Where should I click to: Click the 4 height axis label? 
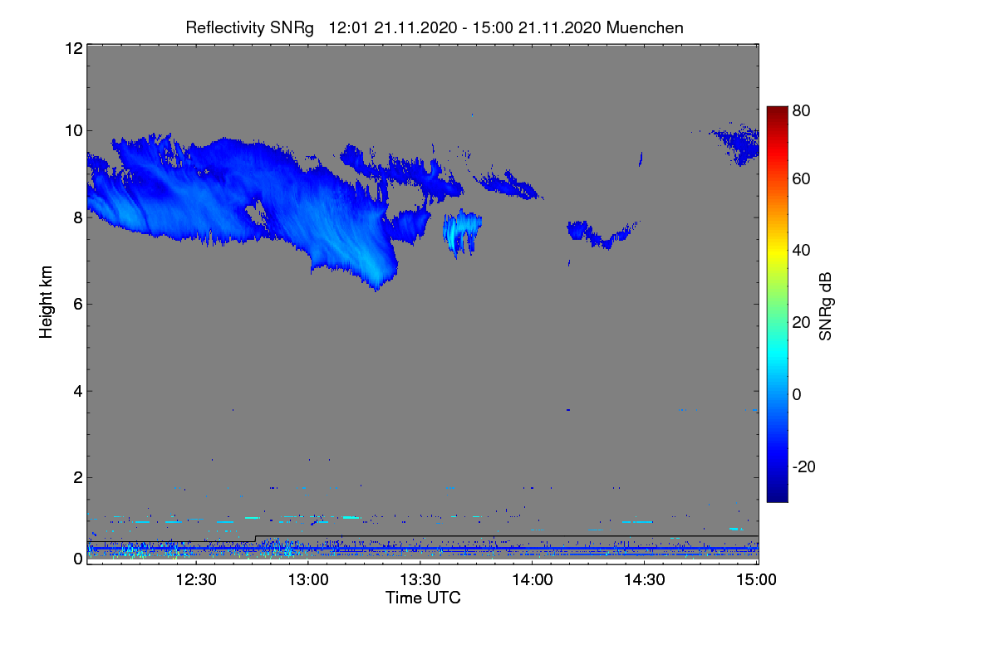pyautogui.click(x=76, y=391)
